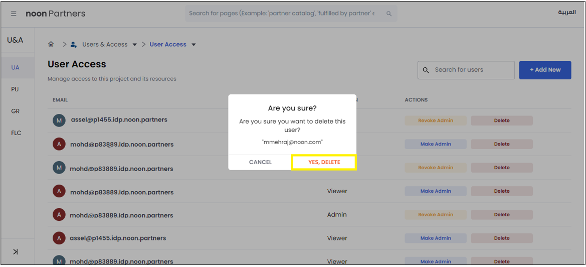Open the hamburger menu icon
The width and height of the screenshot is (586, 267).
(x=14, y=14)
